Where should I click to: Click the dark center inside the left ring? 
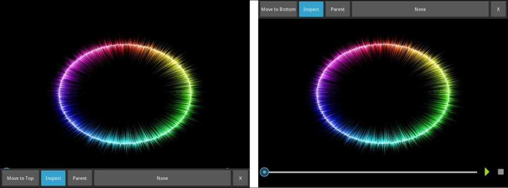125,93
